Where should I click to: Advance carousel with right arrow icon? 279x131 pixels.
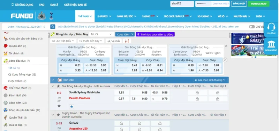[225, 60]
